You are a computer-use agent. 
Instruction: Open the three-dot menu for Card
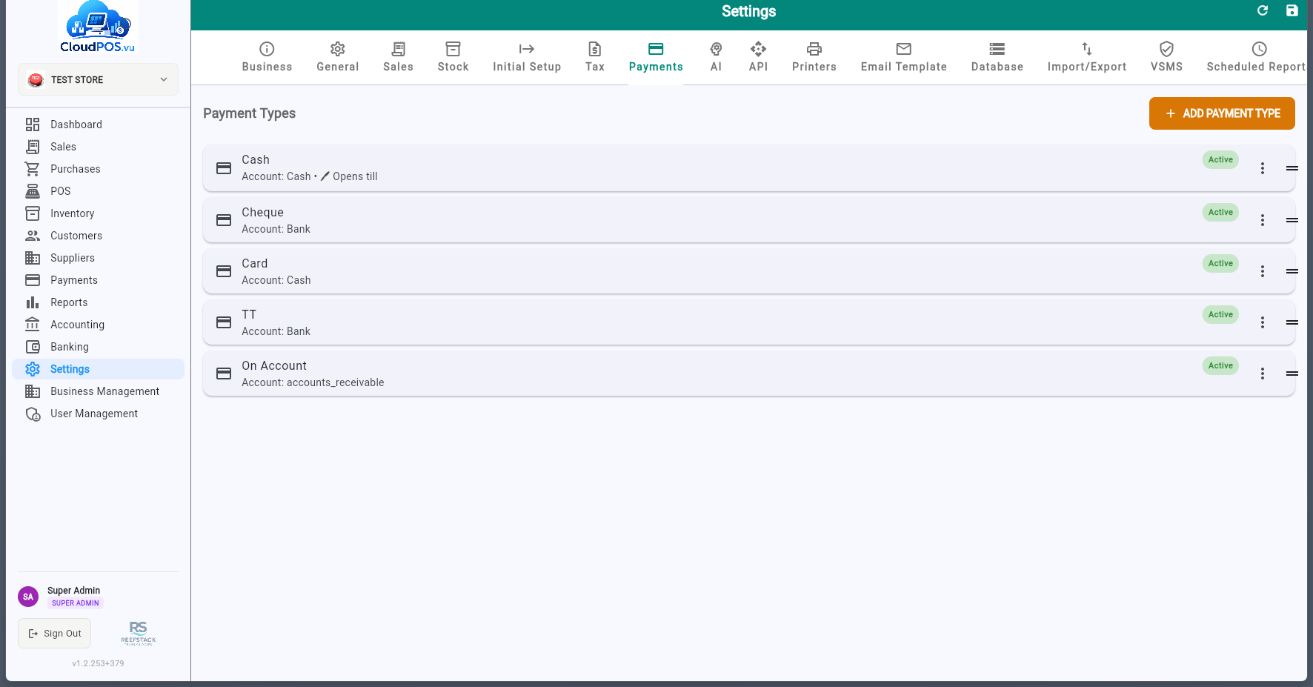[x=1263, y=271]
